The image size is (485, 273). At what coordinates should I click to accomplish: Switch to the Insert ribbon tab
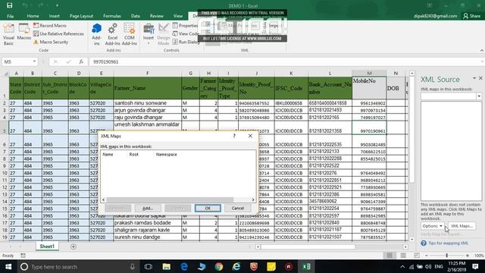(x=54, y=16)
